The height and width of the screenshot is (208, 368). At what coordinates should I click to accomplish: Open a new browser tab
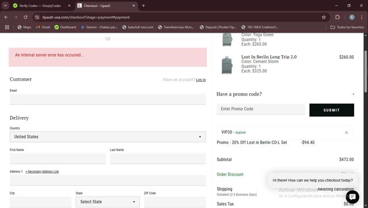coord(143,6)
